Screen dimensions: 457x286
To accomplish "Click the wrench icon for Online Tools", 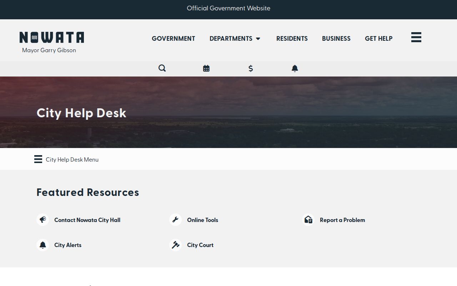I will [x=175, y=220].
